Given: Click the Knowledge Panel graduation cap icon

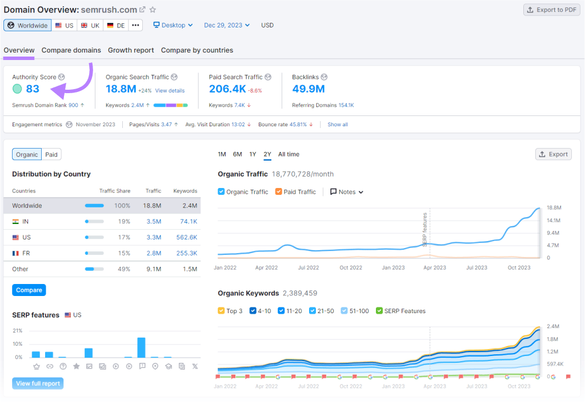Looking at the screenshot, I should (168, 367).
